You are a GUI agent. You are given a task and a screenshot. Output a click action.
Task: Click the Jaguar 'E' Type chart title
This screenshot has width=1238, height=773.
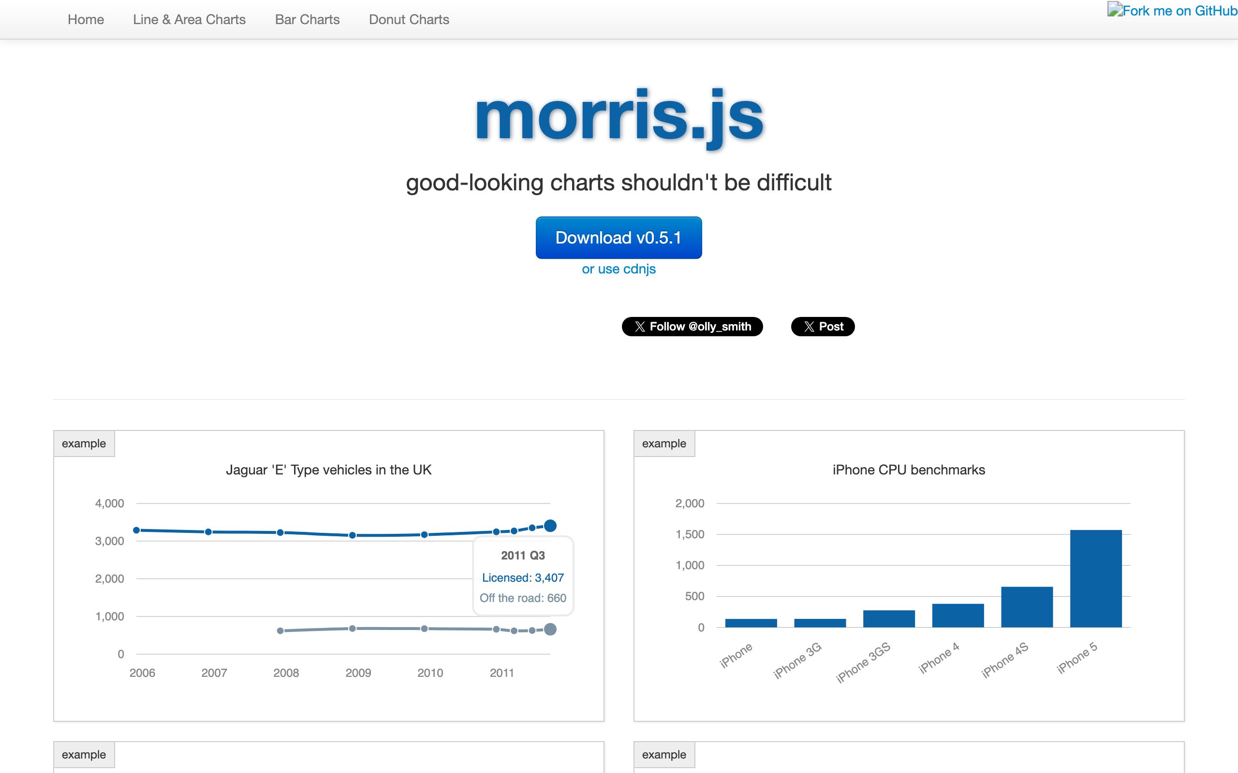(x=329, y=470)
